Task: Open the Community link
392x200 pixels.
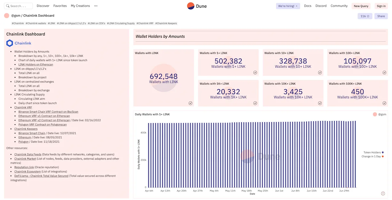Action: tap(339, 6)
